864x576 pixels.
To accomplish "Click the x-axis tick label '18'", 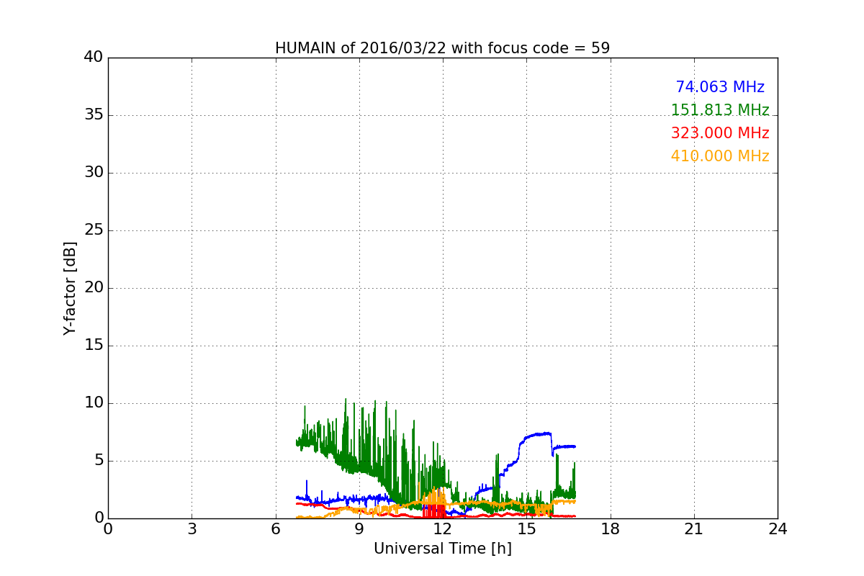I will [x=611, y=529].
